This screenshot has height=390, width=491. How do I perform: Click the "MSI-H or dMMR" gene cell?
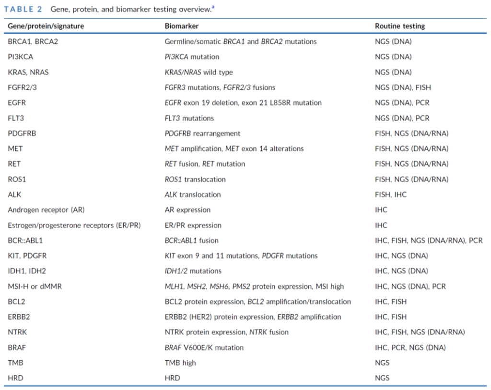[35, 287]
